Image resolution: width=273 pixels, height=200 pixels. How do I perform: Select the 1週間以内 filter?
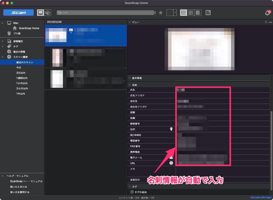pyautogui.click(x=22, y=78)
